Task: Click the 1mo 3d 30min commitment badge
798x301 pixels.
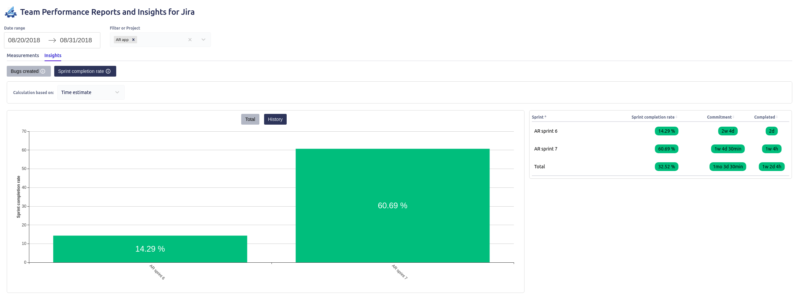Action: (728, 167)
